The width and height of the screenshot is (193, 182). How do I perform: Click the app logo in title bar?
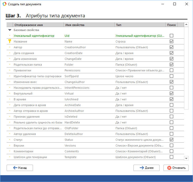[x=4, y=4]
